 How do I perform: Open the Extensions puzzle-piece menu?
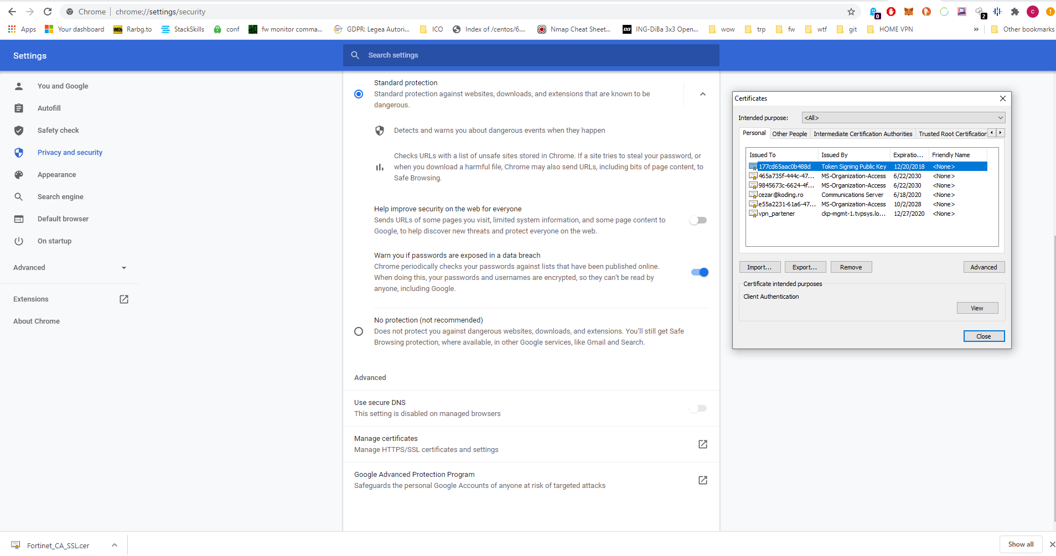pyautogui.click(x=1014, y=12)
